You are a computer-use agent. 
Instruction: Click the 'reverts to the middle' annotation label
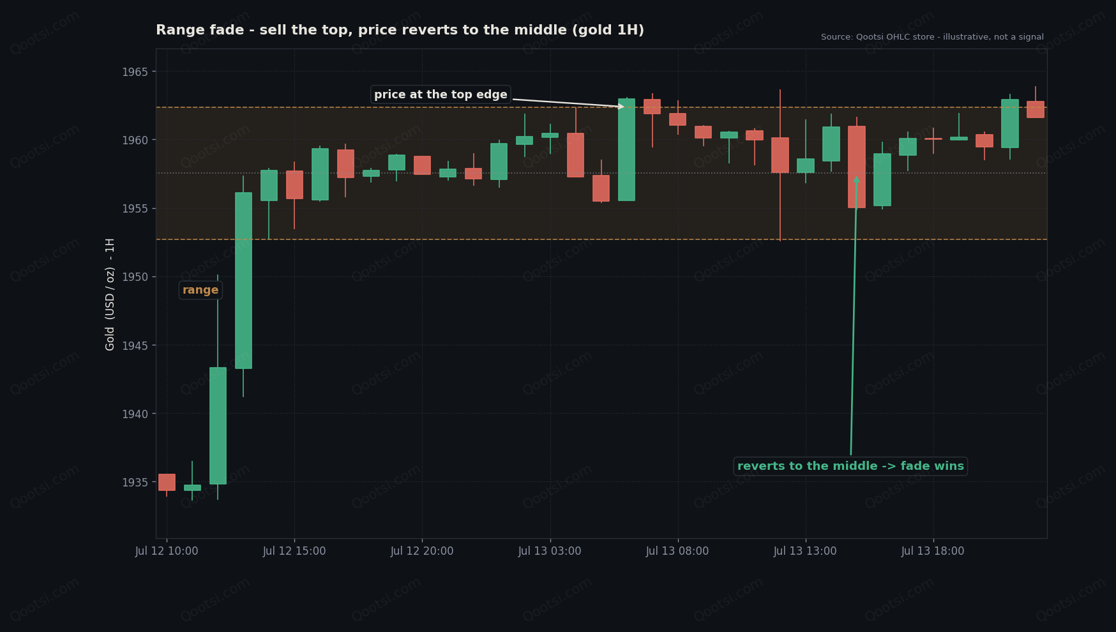[x=850, y=466]
